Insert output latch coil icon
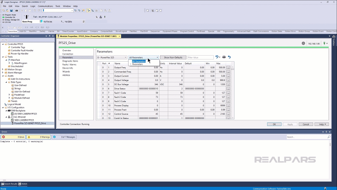This screenshot has height=190, width=337. (42, 27)
